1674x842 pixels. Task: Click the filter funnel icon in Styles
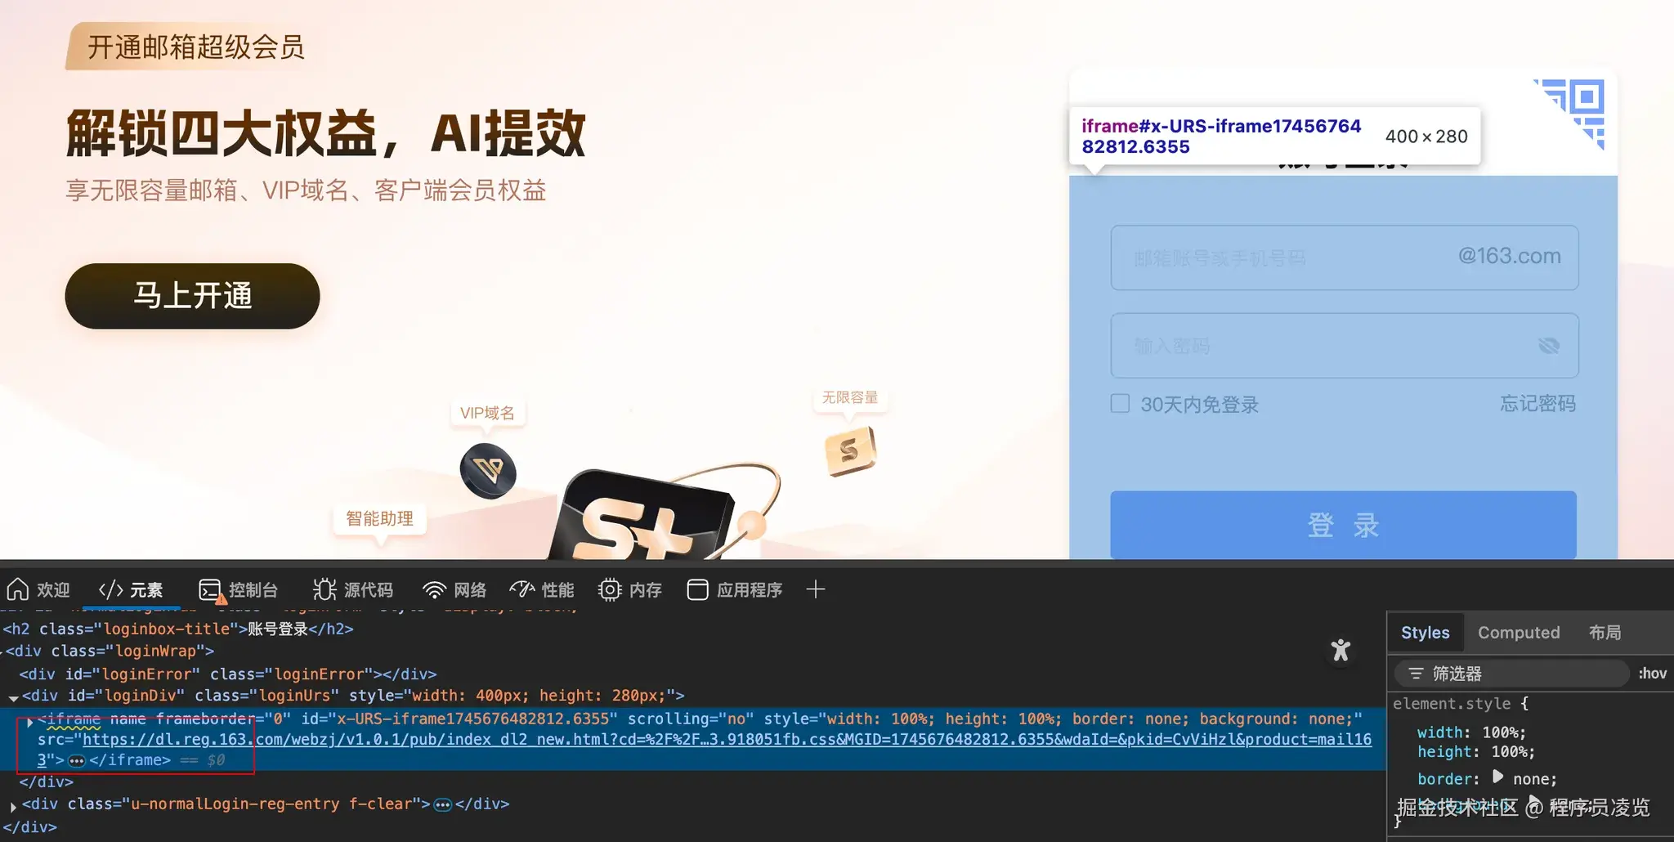[x=1416, y=674]
